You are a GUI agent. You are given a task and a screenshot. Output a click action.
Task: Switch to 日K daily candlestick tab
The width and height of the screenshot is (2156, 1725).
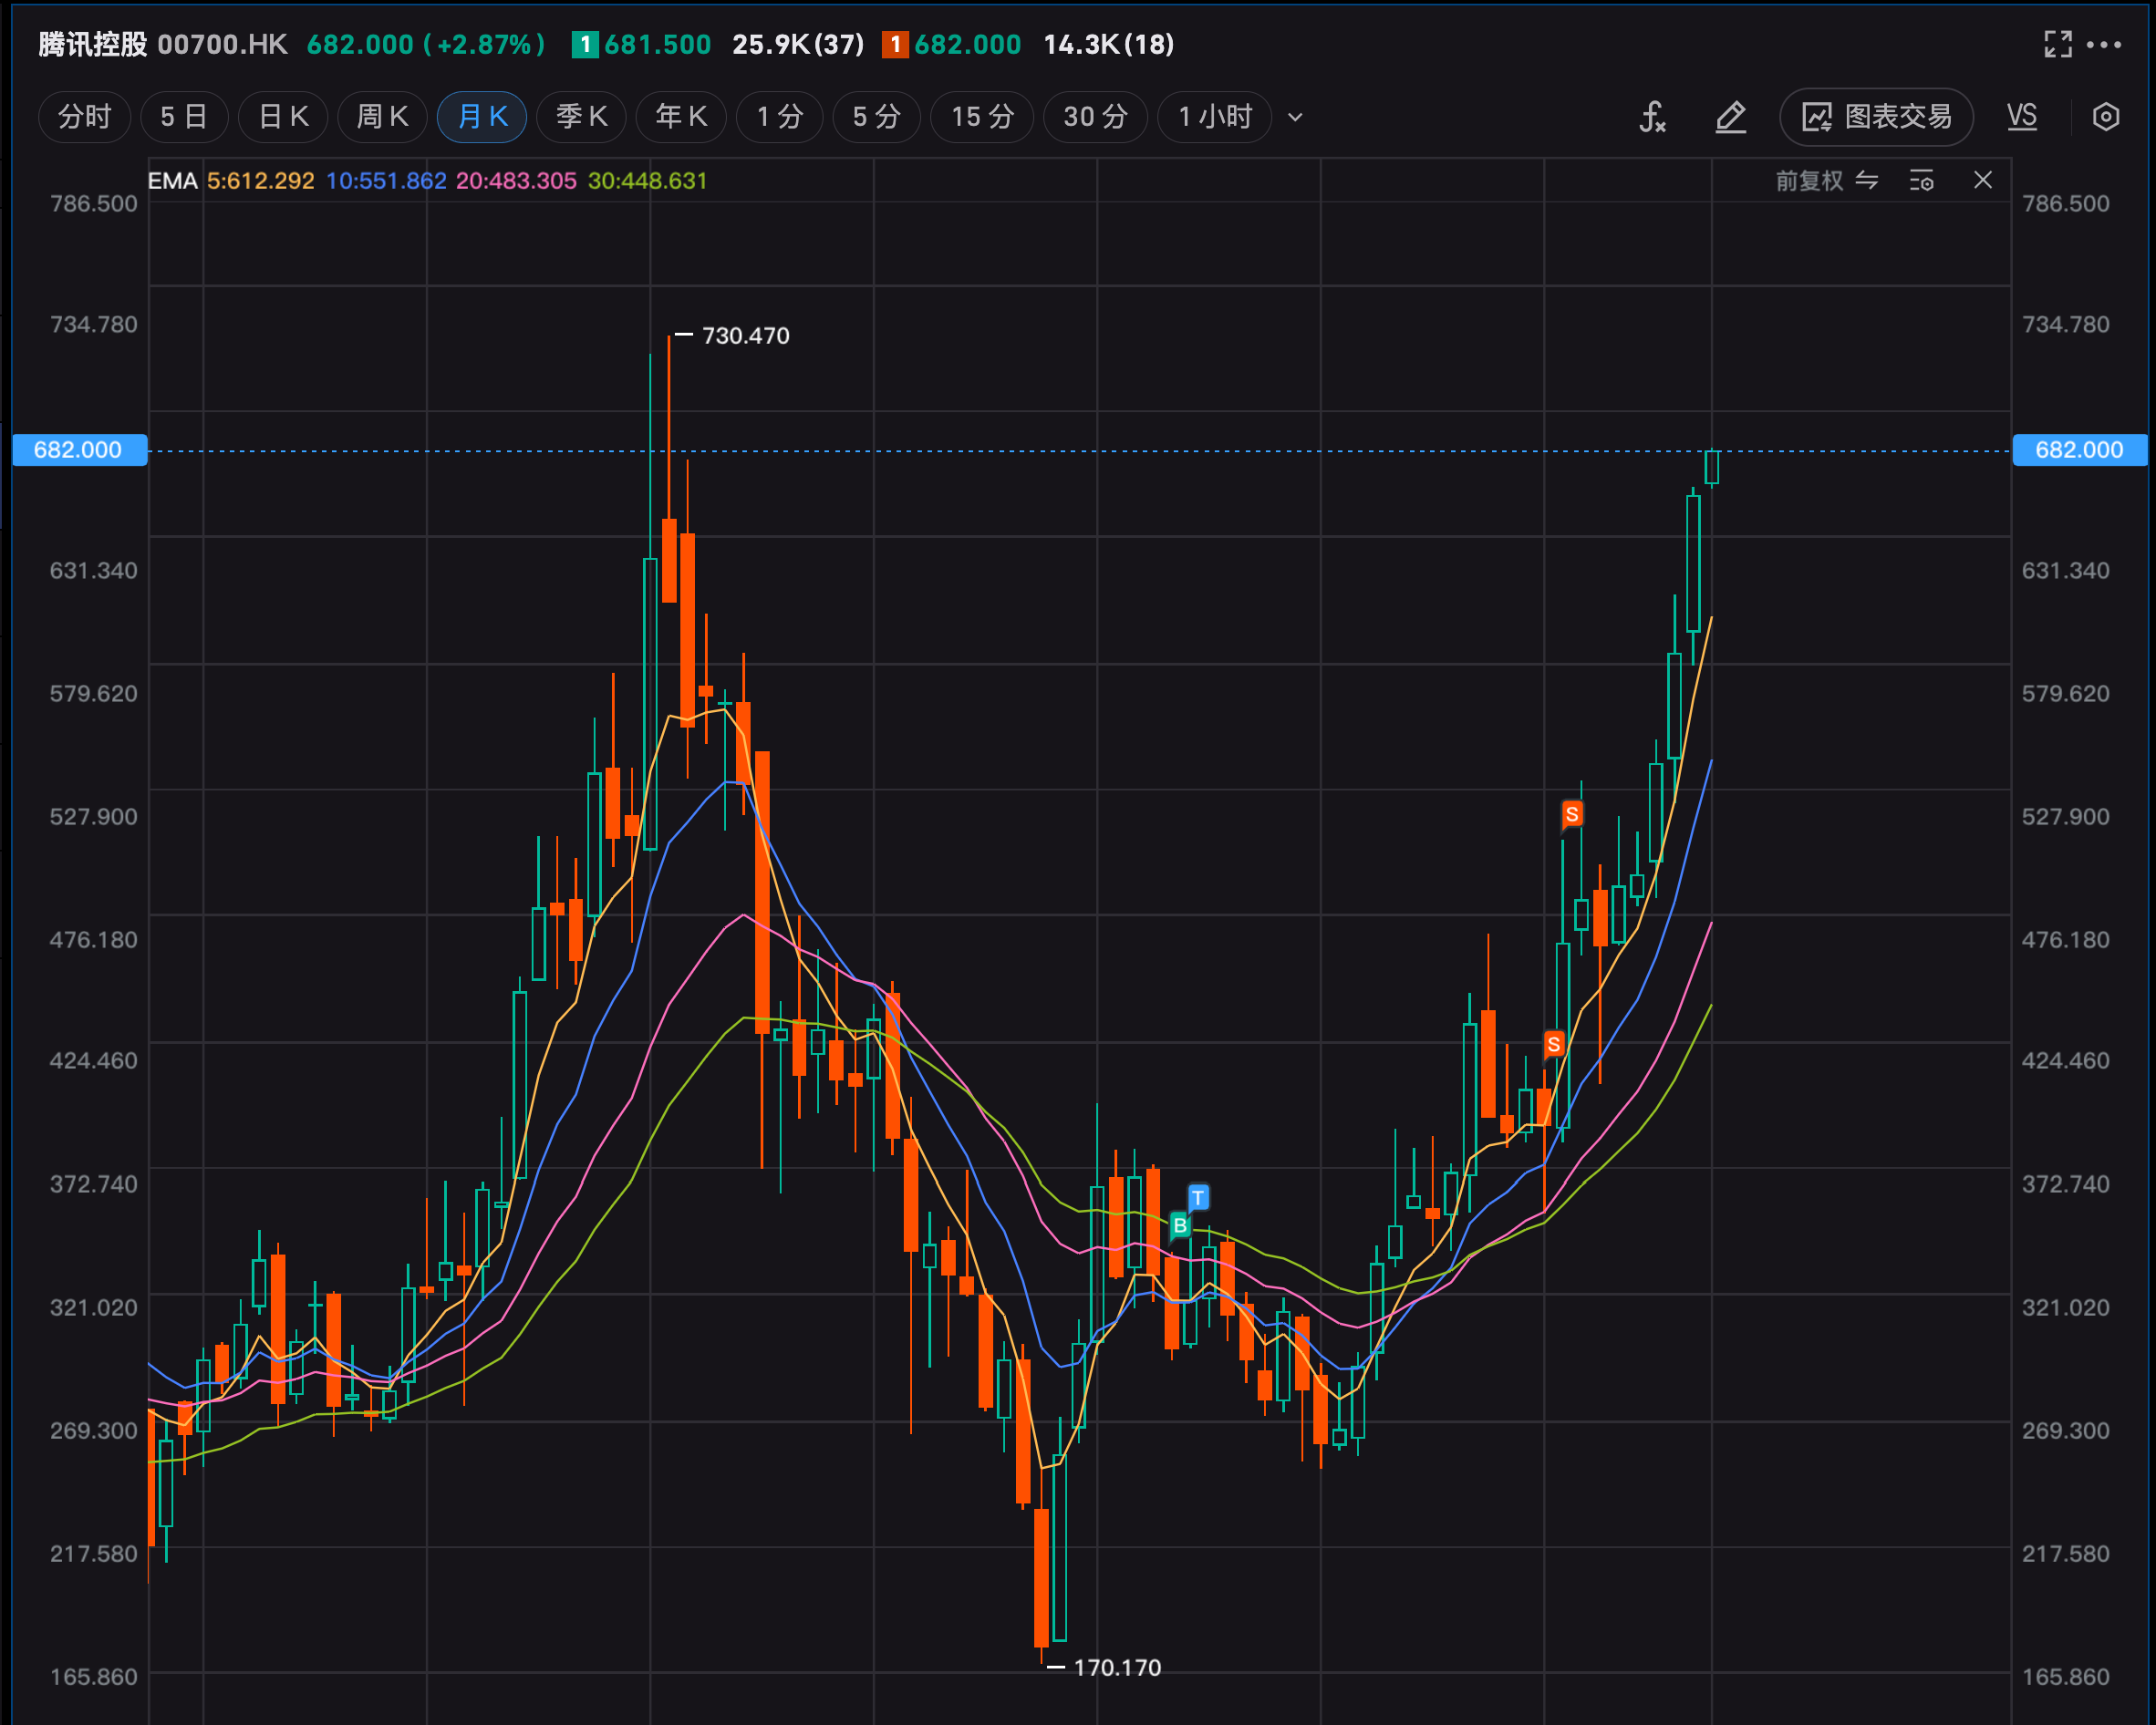(283, 117)
